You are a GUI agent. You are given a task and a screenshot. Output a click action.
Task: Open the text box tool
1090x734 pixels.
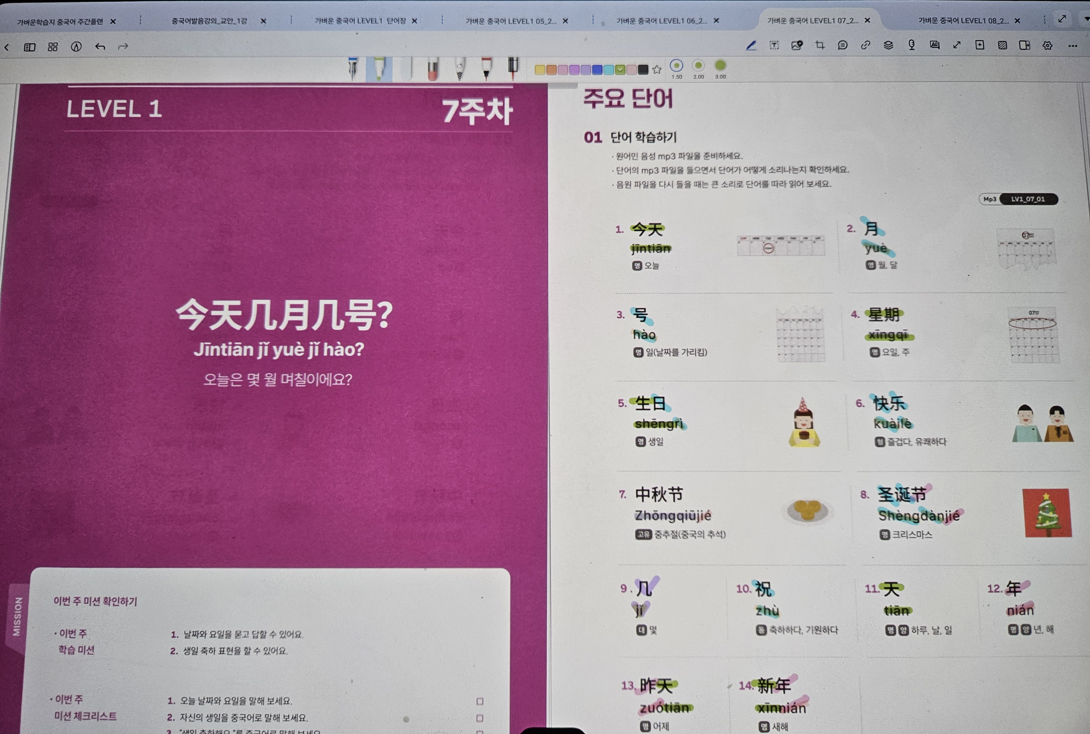point(774,45)
